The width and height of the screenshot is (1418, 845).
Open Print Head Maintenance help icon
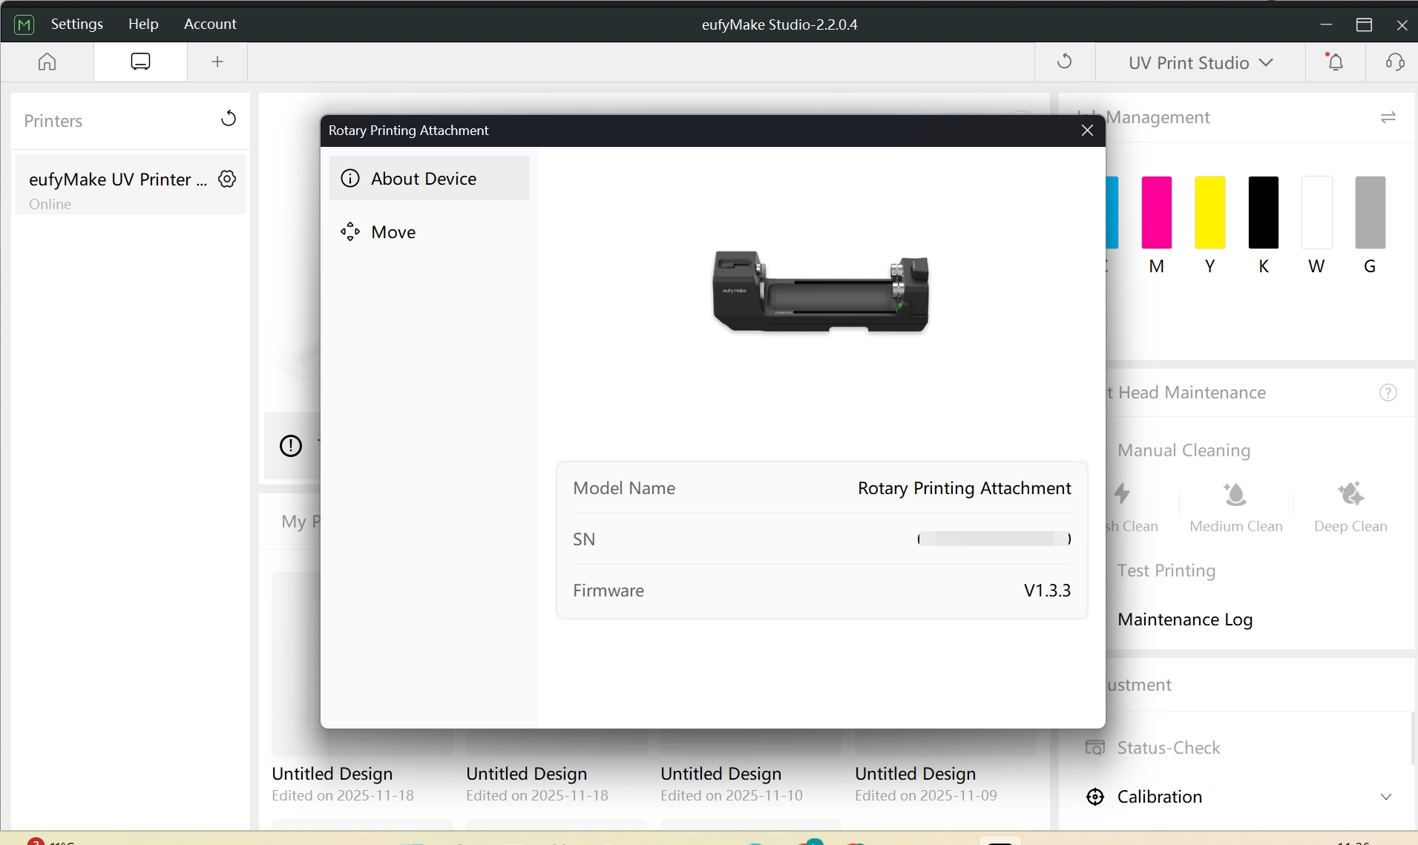(x=1388, y=392)
